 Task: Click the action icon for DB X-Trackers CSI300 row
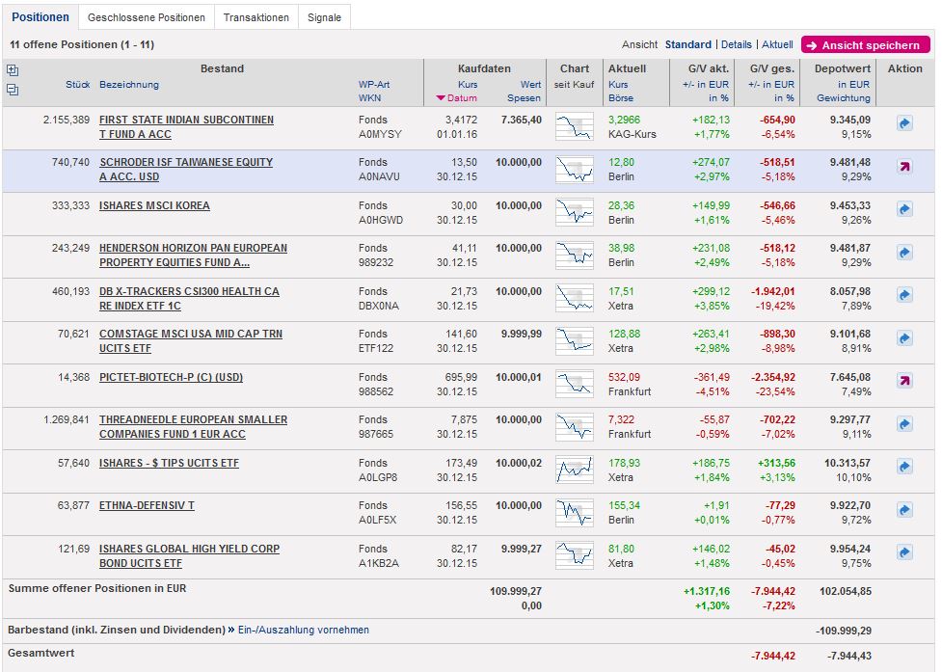pyautogui.click(x=904, y=295)
